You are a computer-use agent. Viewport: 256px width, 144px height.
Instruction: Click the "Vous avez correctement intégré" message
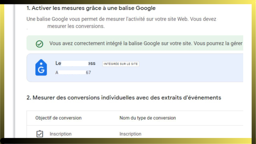146,44
